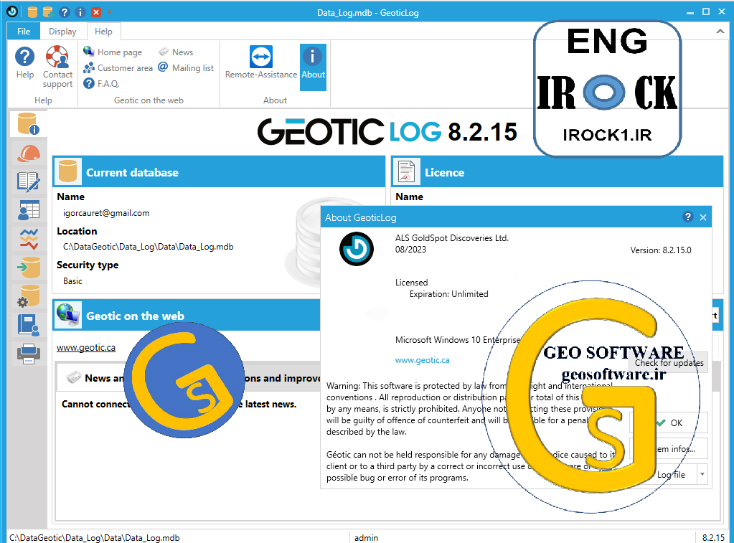Viewport: 734px width, 543px height.
Task: Click admin user in status bar
Action: pyautogui.click(x=366, y=538)
